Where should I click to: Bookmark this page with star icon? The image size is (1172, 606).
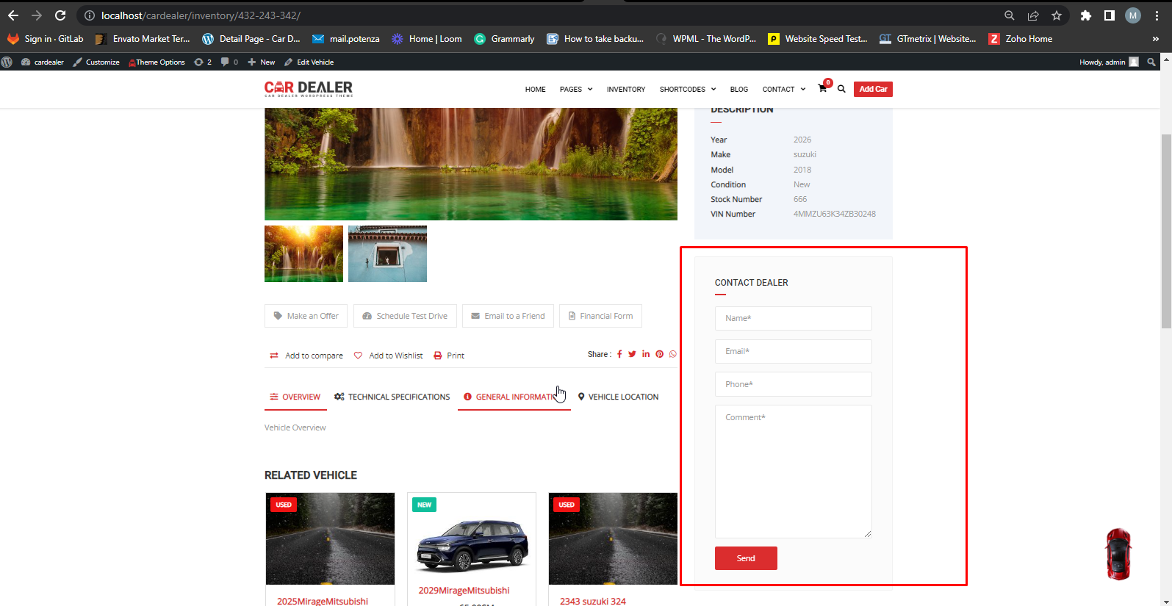click(x=1057, y=15)
